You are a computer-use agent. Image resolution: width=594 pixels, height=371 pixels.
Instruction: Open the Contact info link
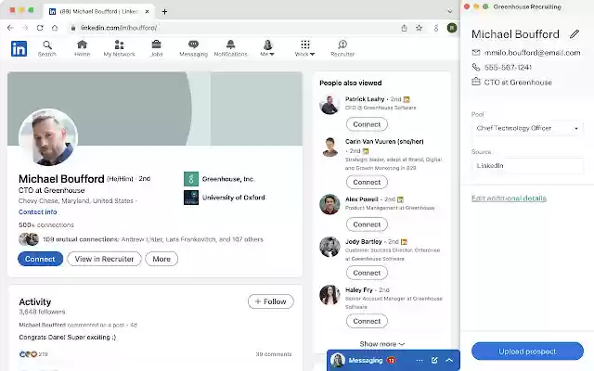tap(37, 212)
